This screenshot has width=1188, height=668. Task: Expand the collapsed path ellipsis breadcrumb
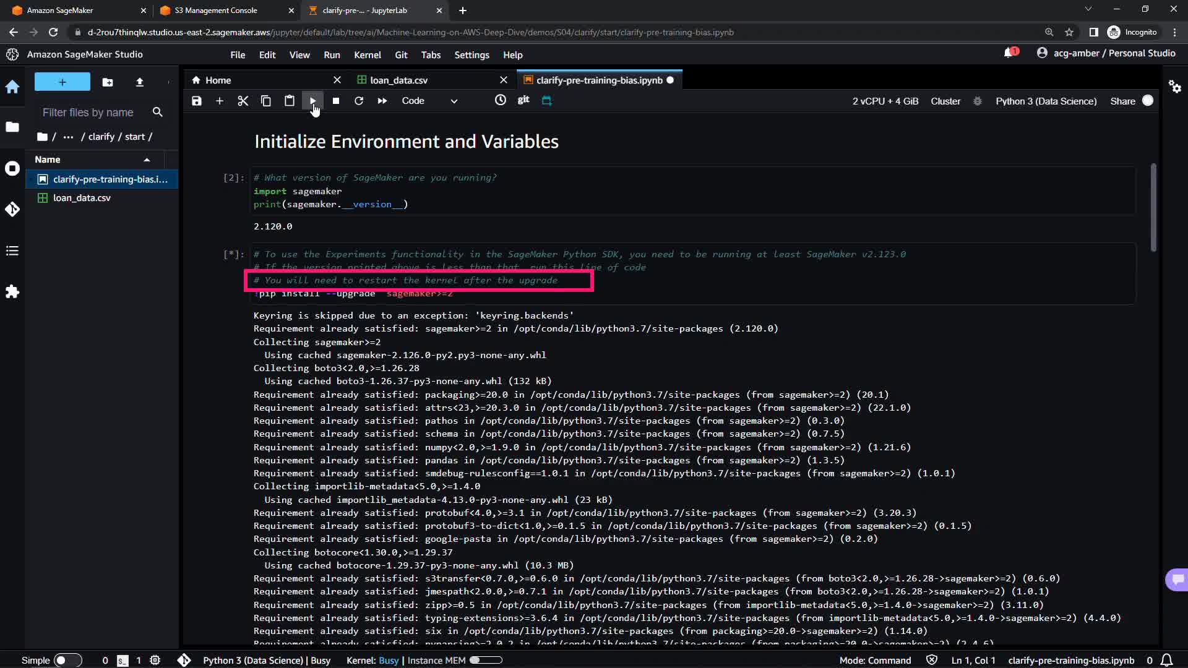pos(68,137)
